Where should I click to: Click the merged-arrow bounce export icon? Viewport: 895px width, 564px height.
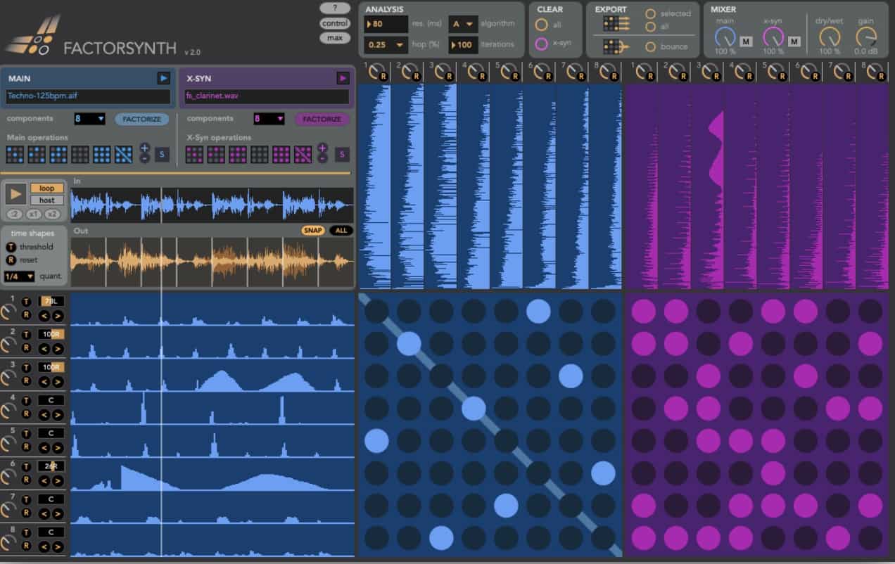[616, 46]
